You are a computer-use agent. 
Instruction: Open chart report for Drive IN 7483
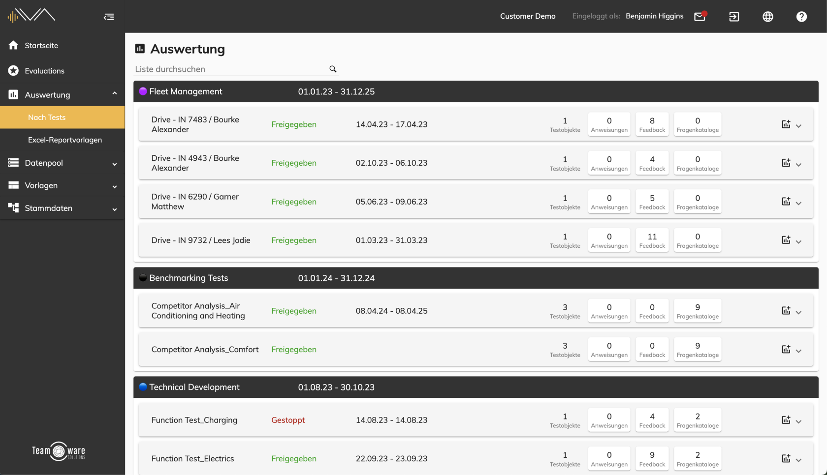pos(786,124)
